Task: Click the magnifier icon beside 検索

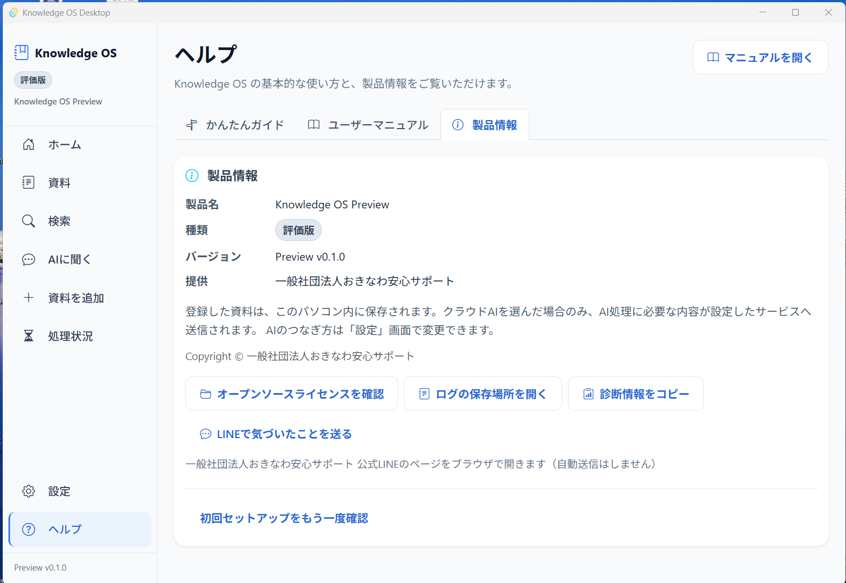Action: click(x=29, y=221)
